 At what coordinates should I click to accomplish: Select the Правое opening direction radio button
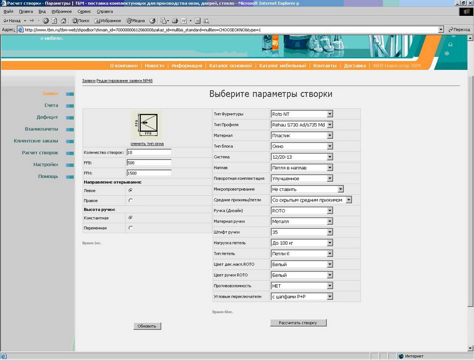click(131, 200)
